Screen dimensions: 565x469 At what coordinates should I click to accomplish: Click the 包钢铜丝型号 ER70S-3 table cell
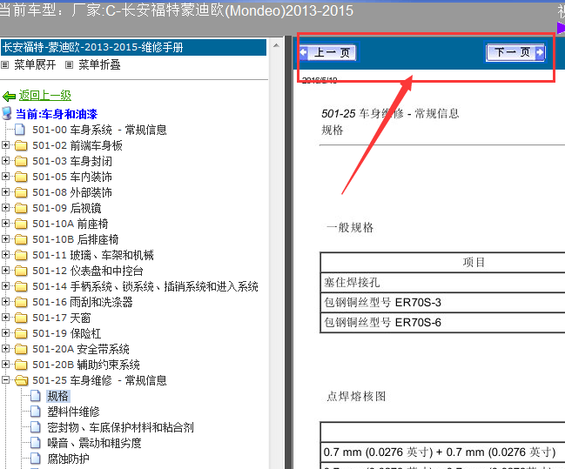[x=443, y=302]
